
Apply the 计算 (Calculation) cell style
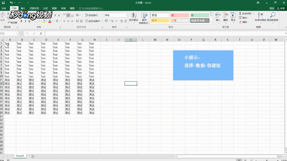[180, 20]
